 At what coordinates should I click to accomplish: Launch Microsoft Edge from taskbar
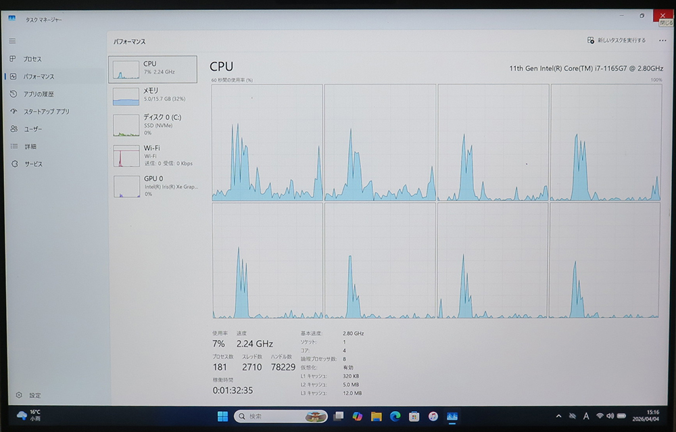pyautogui.click(x=395, y=416)
